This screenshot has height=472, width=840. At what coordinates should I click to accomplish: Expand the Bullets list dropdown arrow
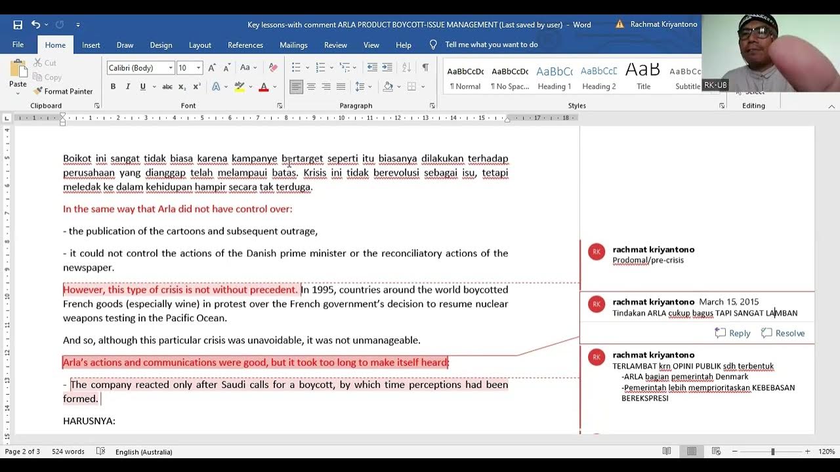tap(306, 68)
